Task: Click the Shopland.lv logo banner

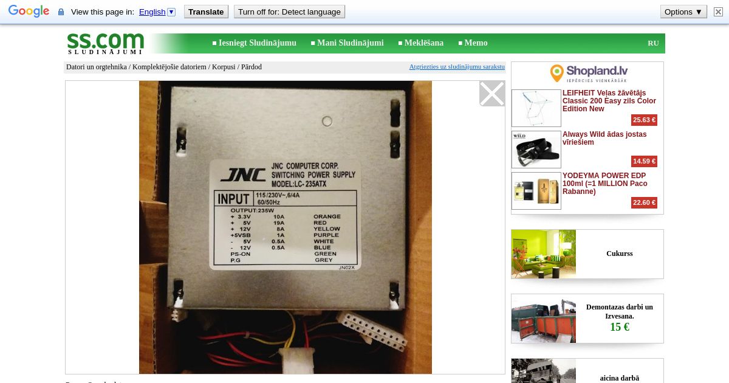Action: point(588,74)
